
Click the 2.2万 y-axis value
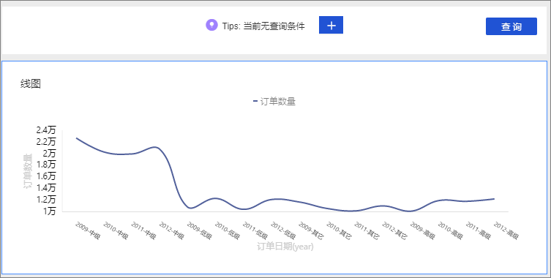[x=45, y=142]
